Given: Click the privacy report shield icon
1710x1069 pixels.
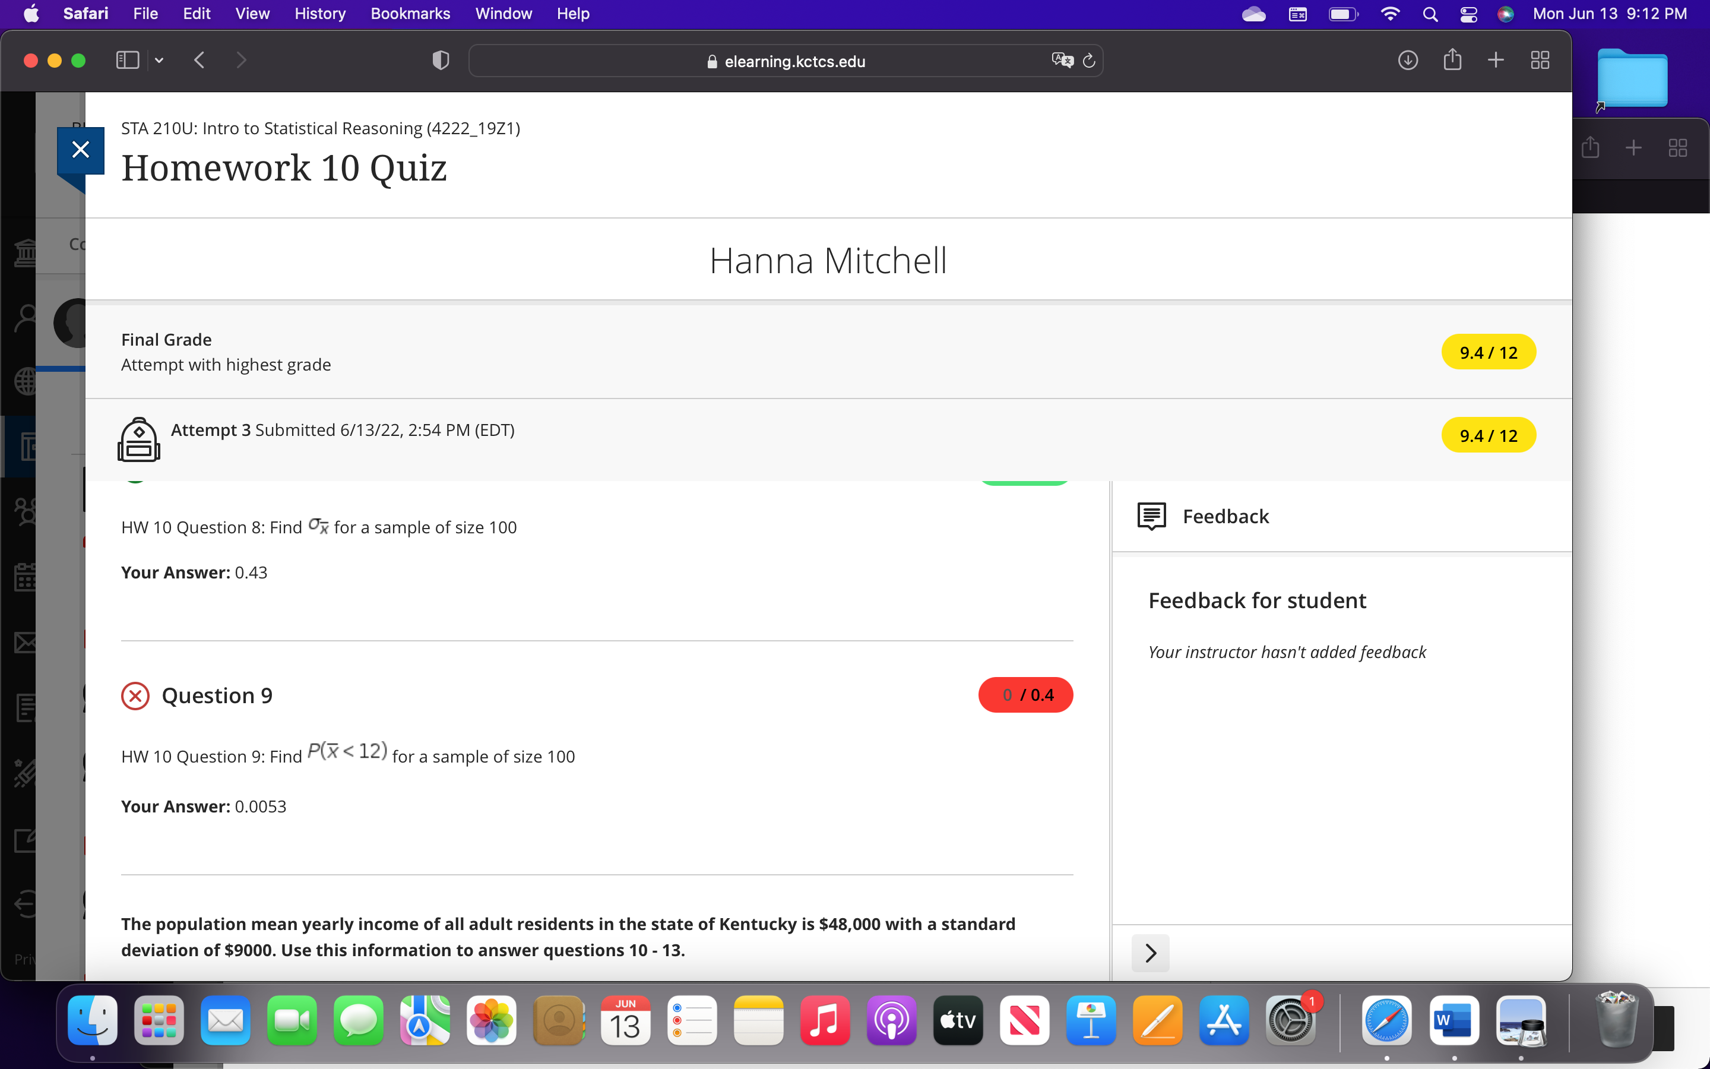Looking at the screenshot, I should point(440,60).
